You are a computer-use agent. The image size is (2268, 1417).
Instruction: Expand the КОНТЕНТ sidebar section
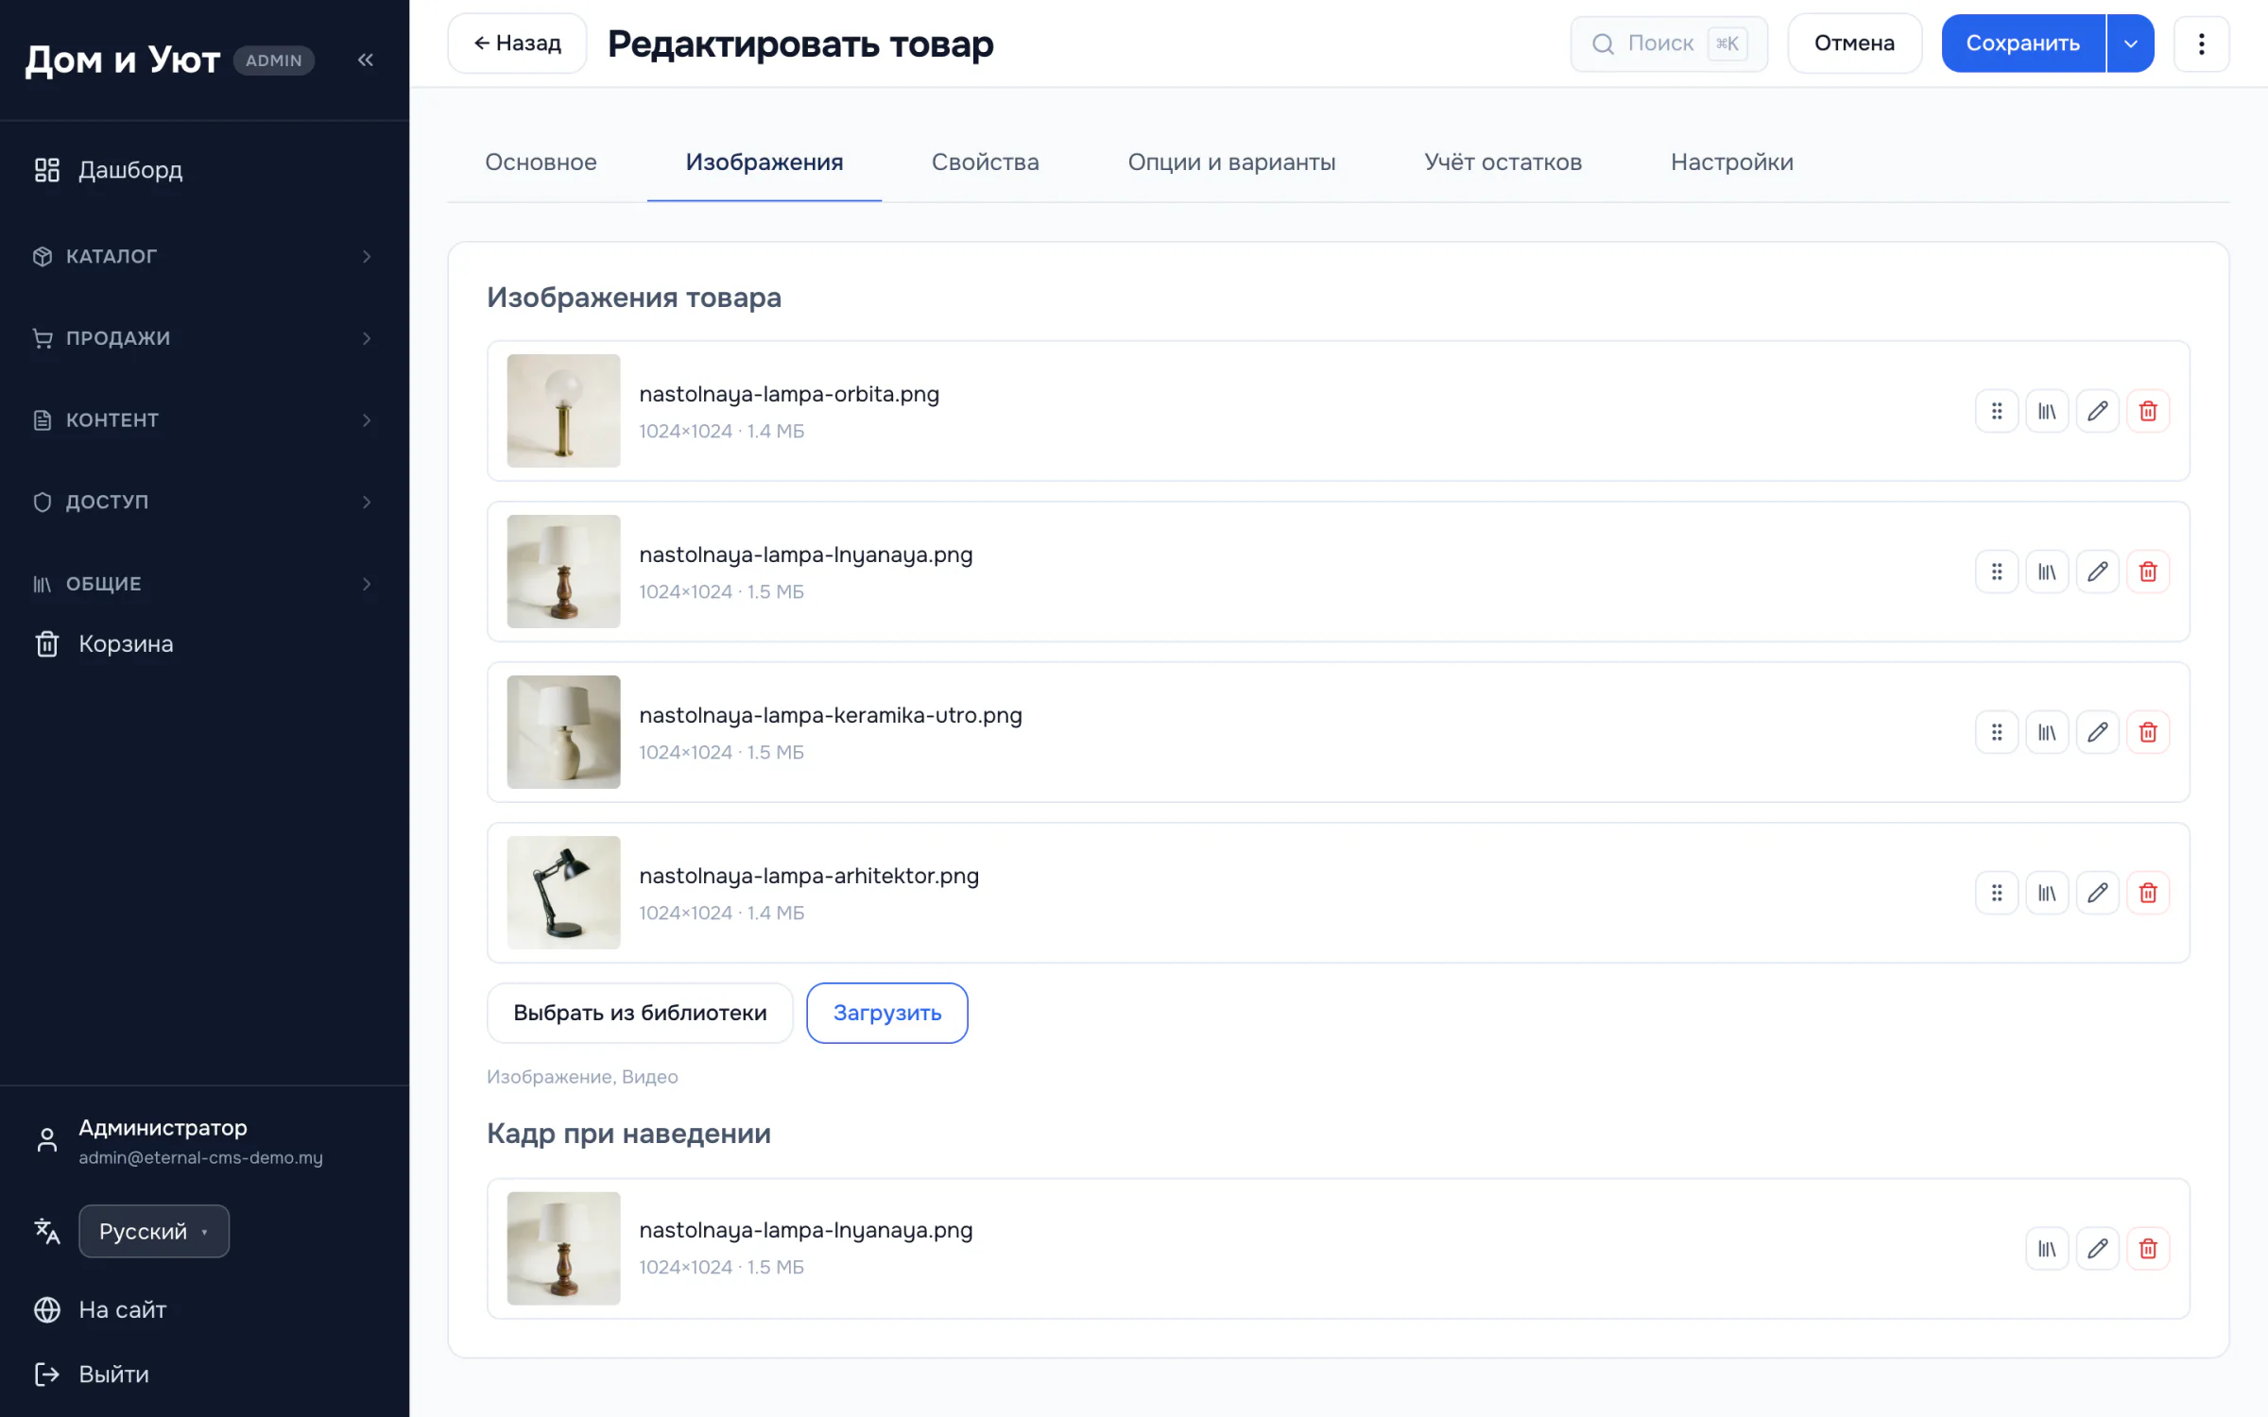[204, 419]
